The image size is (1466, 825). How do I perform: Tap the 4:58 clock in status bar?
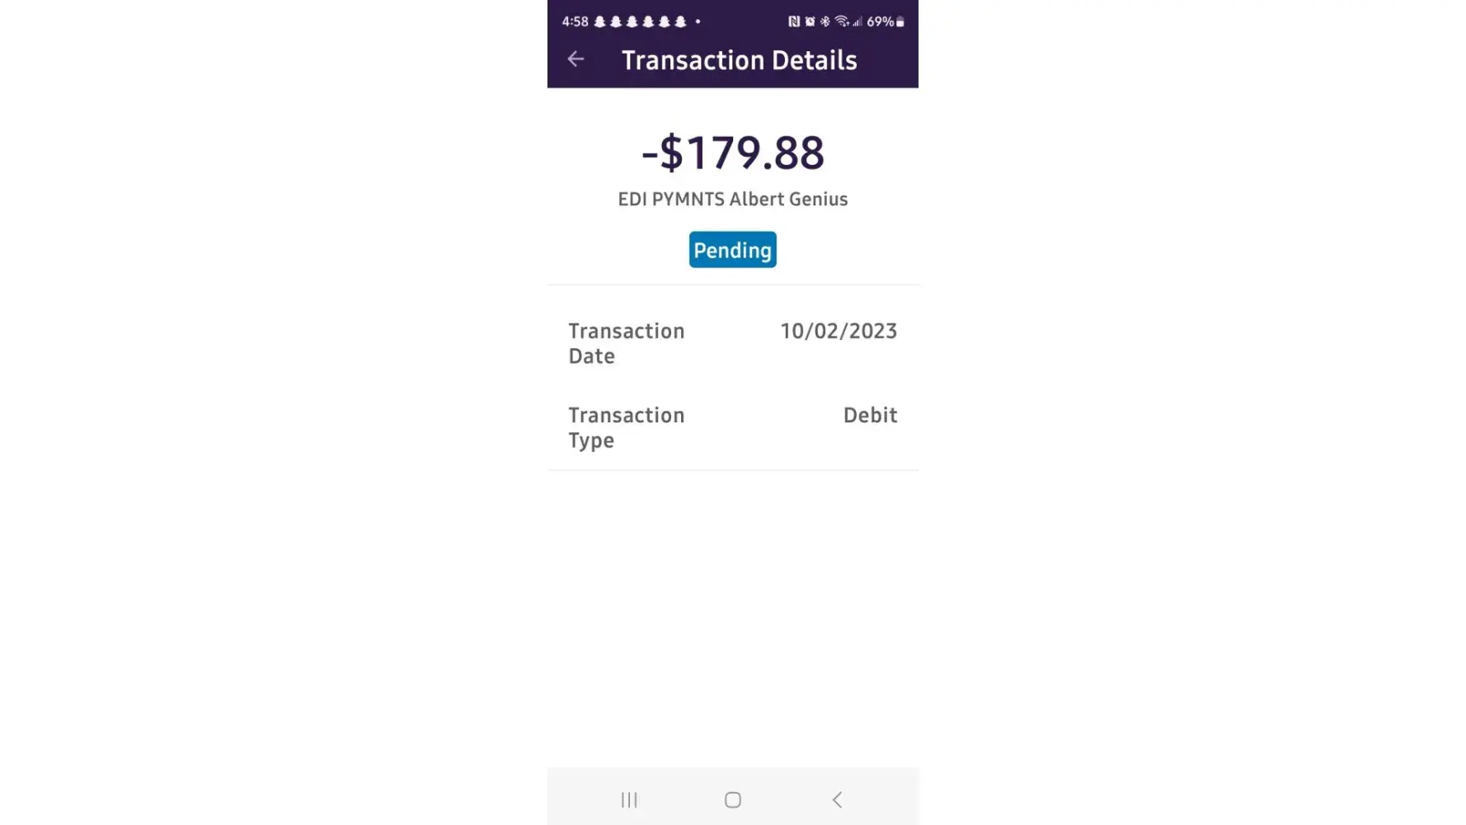click(575, 21)
